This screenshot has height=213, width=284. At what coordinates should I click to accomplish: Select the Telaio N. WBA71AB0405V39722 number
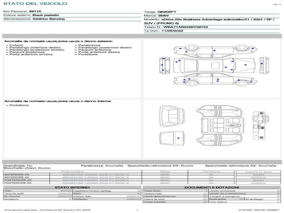click(186, 27)
